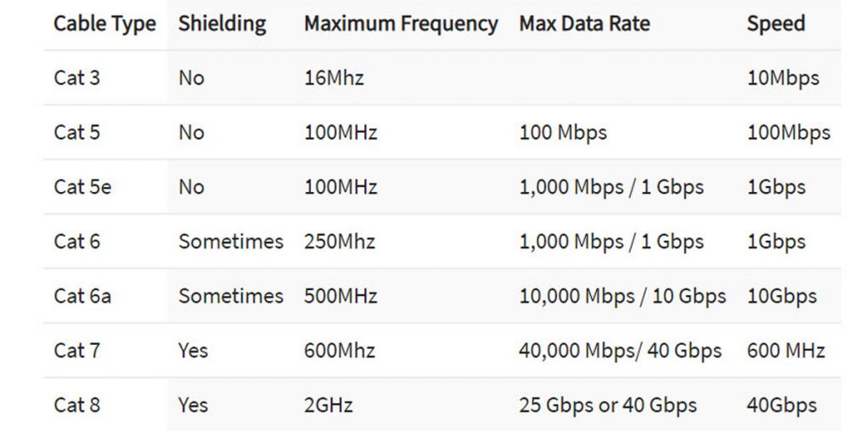This screenshot has height=433, width=867.
Task: Click the 25 Gbps or 40 Gbps cell
Action: tap(608, 405)
